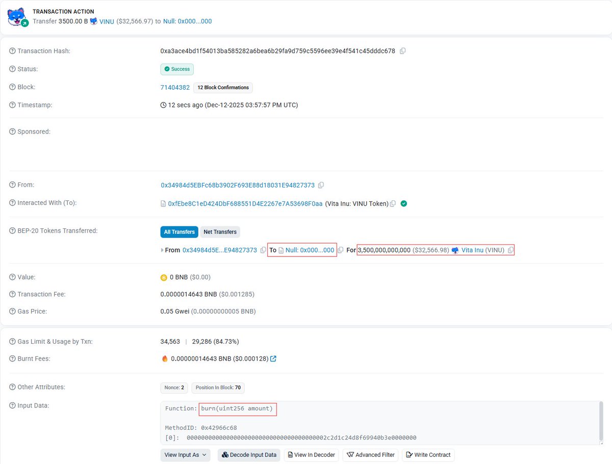
Task: Expand the BEP-20 token transfer row
Action: click(163, 250)
